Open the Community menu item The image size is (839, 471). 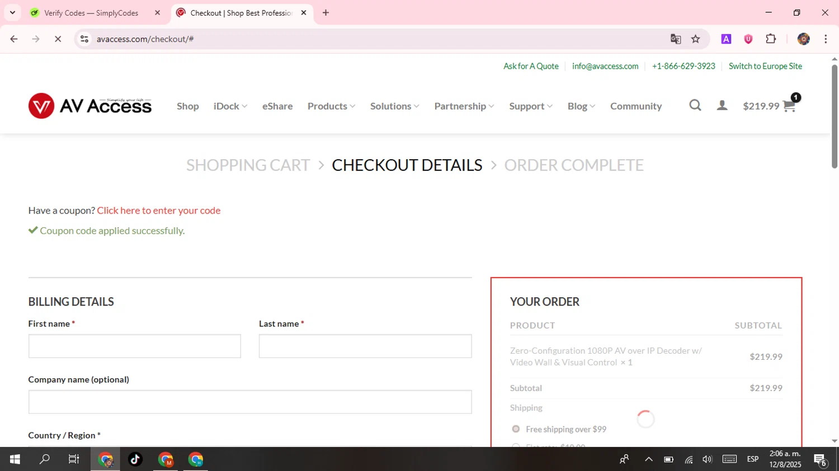pyautogui.click(x=636, y=106)
